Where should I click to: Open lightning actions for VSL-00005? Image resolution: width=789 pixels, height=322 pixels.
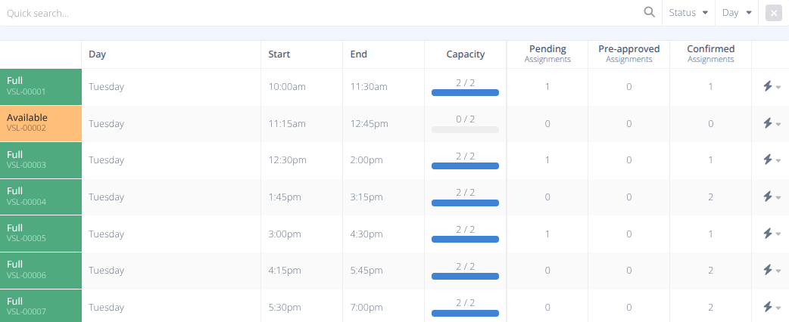[772, 234]
